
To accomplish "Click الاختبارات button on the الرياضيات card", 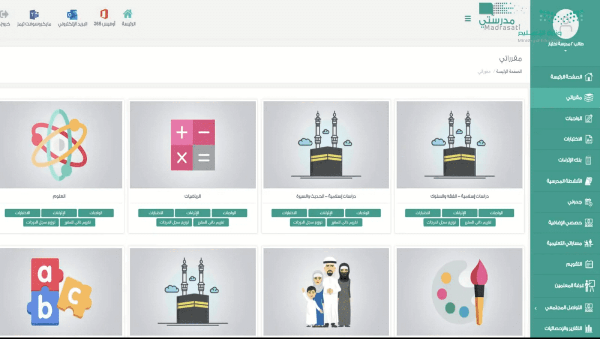I will coord(156,213).
